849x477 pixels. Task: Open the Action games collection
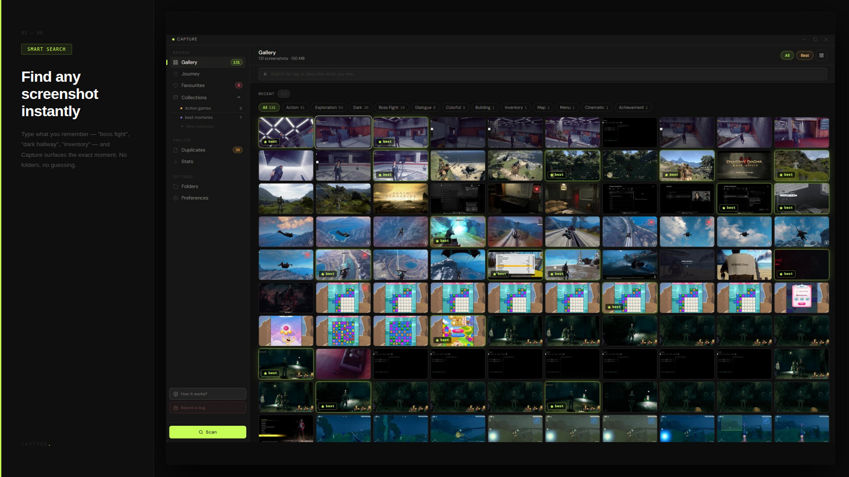pyautogui.click(x=198, y=108)
